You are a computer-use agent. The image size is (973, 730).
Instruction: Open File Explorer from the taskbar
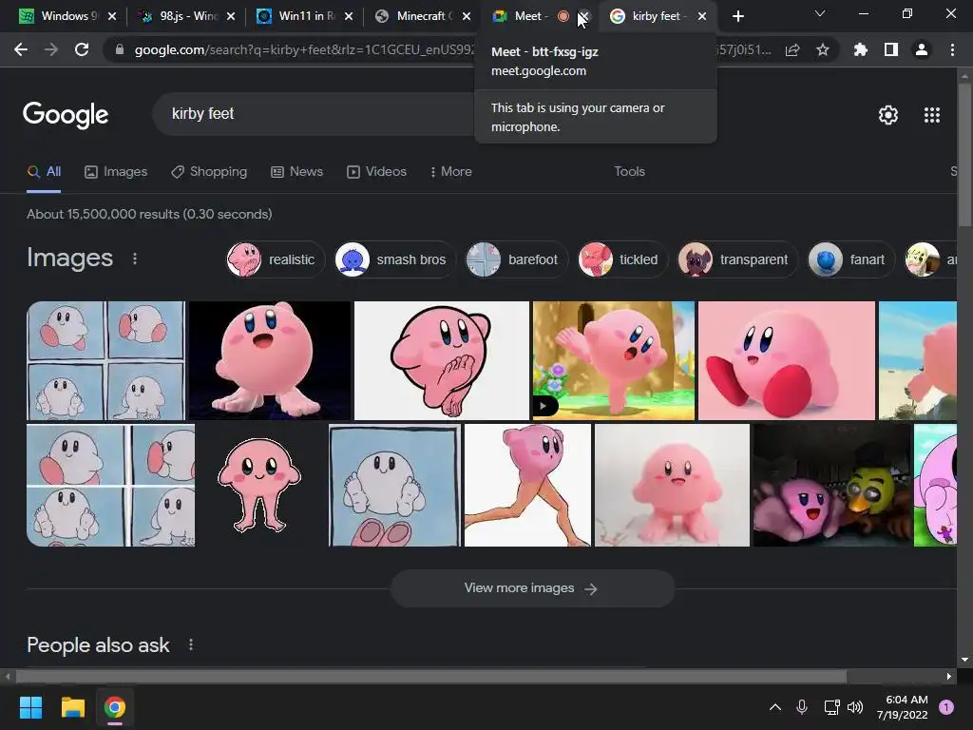(72, 707)
